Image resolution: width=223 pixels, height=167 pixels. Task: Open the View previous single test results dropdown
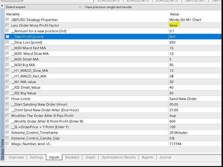point(153,7)
